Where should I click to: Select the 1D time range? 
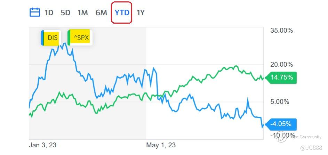pyautogui.click(x=49, y=13)
